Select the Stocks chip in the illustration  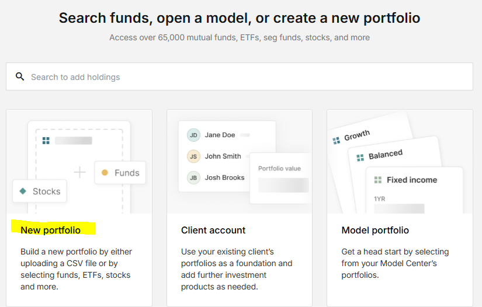click(x=40, y=191)
